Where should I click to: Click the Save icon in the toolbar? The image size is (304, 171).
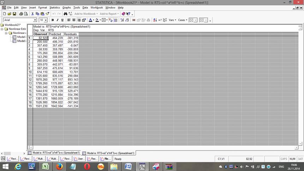[x=14, y=14]
